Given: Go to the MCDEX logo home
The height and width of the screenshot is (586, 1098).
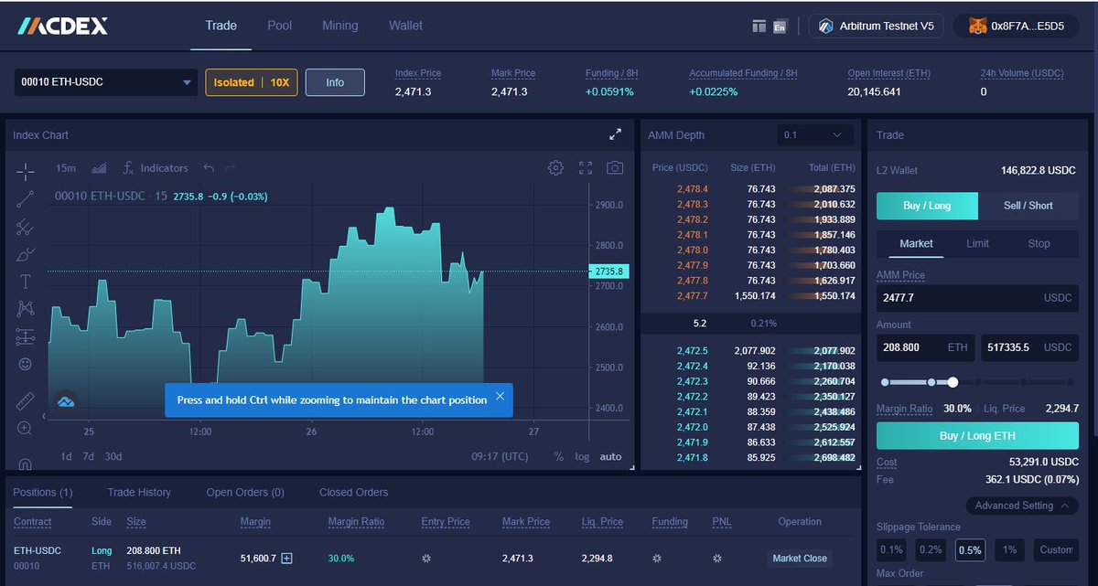Looking at the screenshot, I should point(62,26).
